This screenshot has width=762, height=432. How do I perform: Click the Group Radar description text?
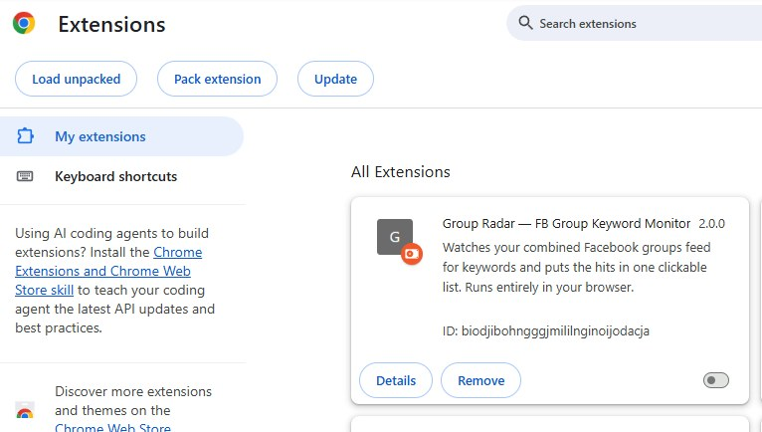[x=576, y=267]
